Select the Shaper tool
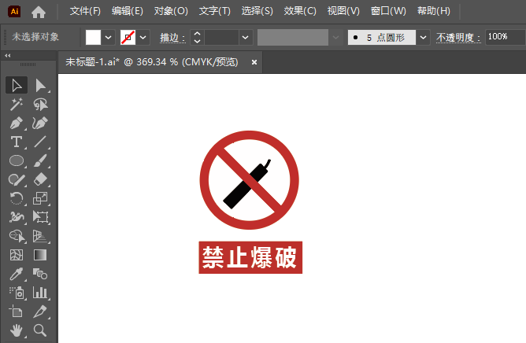Viewport: 526px width, 343px height. coord(17,179)
